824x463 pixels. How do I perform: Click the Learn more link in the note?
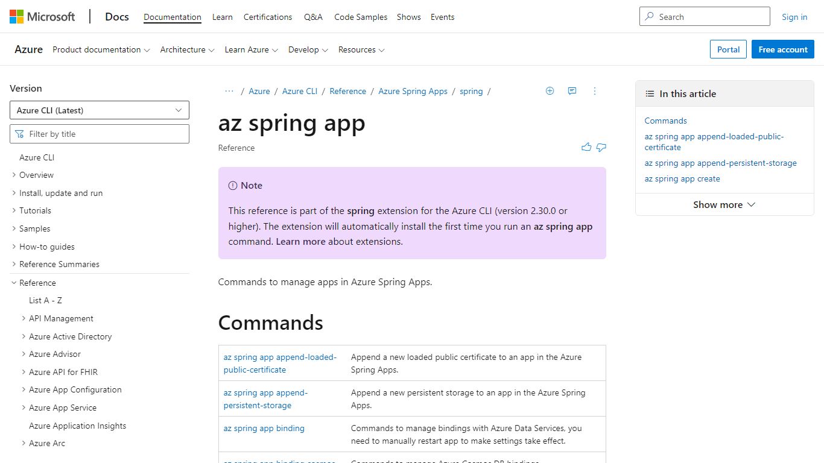pyautogui.click(x=300, y=242)
